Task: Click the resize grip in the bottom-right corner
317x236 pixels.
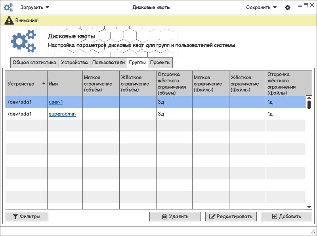Action: [312, 231]
